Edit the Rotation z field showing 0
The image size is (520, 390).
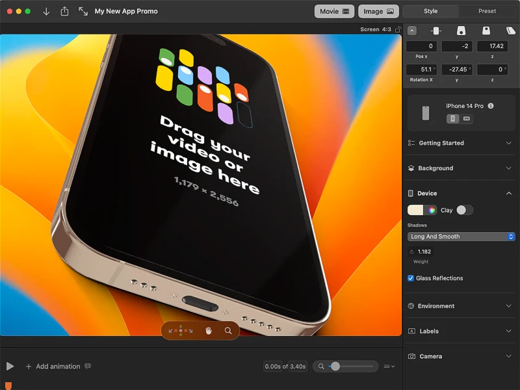pos(493,70)
